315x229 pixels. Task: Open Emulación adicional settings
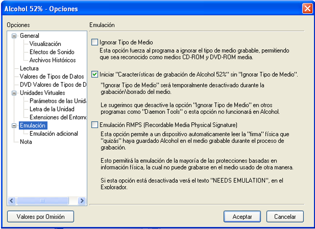pos(53,134)
